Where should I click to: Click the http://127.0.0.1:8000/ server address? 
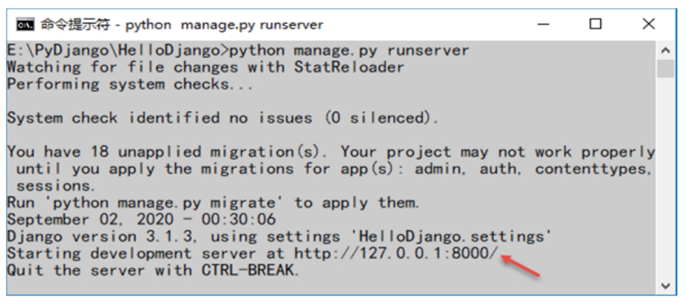pos(396,253)
